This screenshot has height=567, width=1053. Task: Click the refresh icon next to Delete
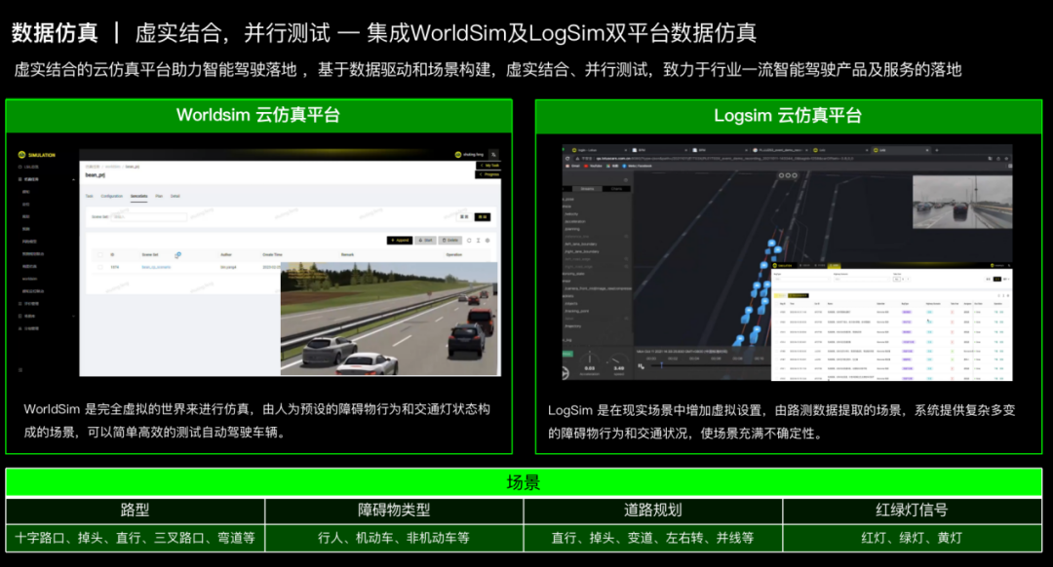coord(469,241)
